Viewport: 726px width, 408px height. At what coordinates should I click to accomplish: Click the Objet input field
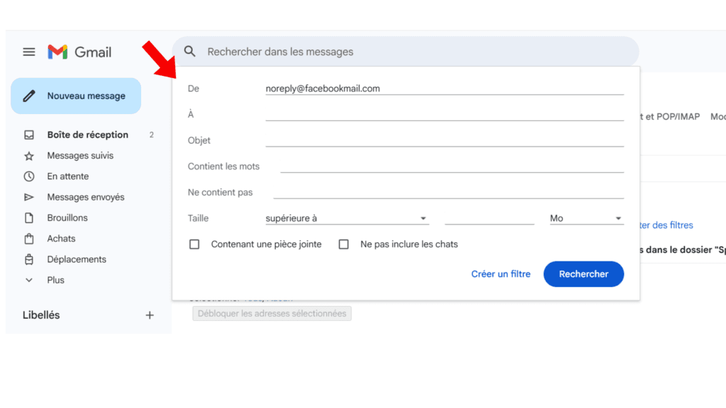coord(445,140)
